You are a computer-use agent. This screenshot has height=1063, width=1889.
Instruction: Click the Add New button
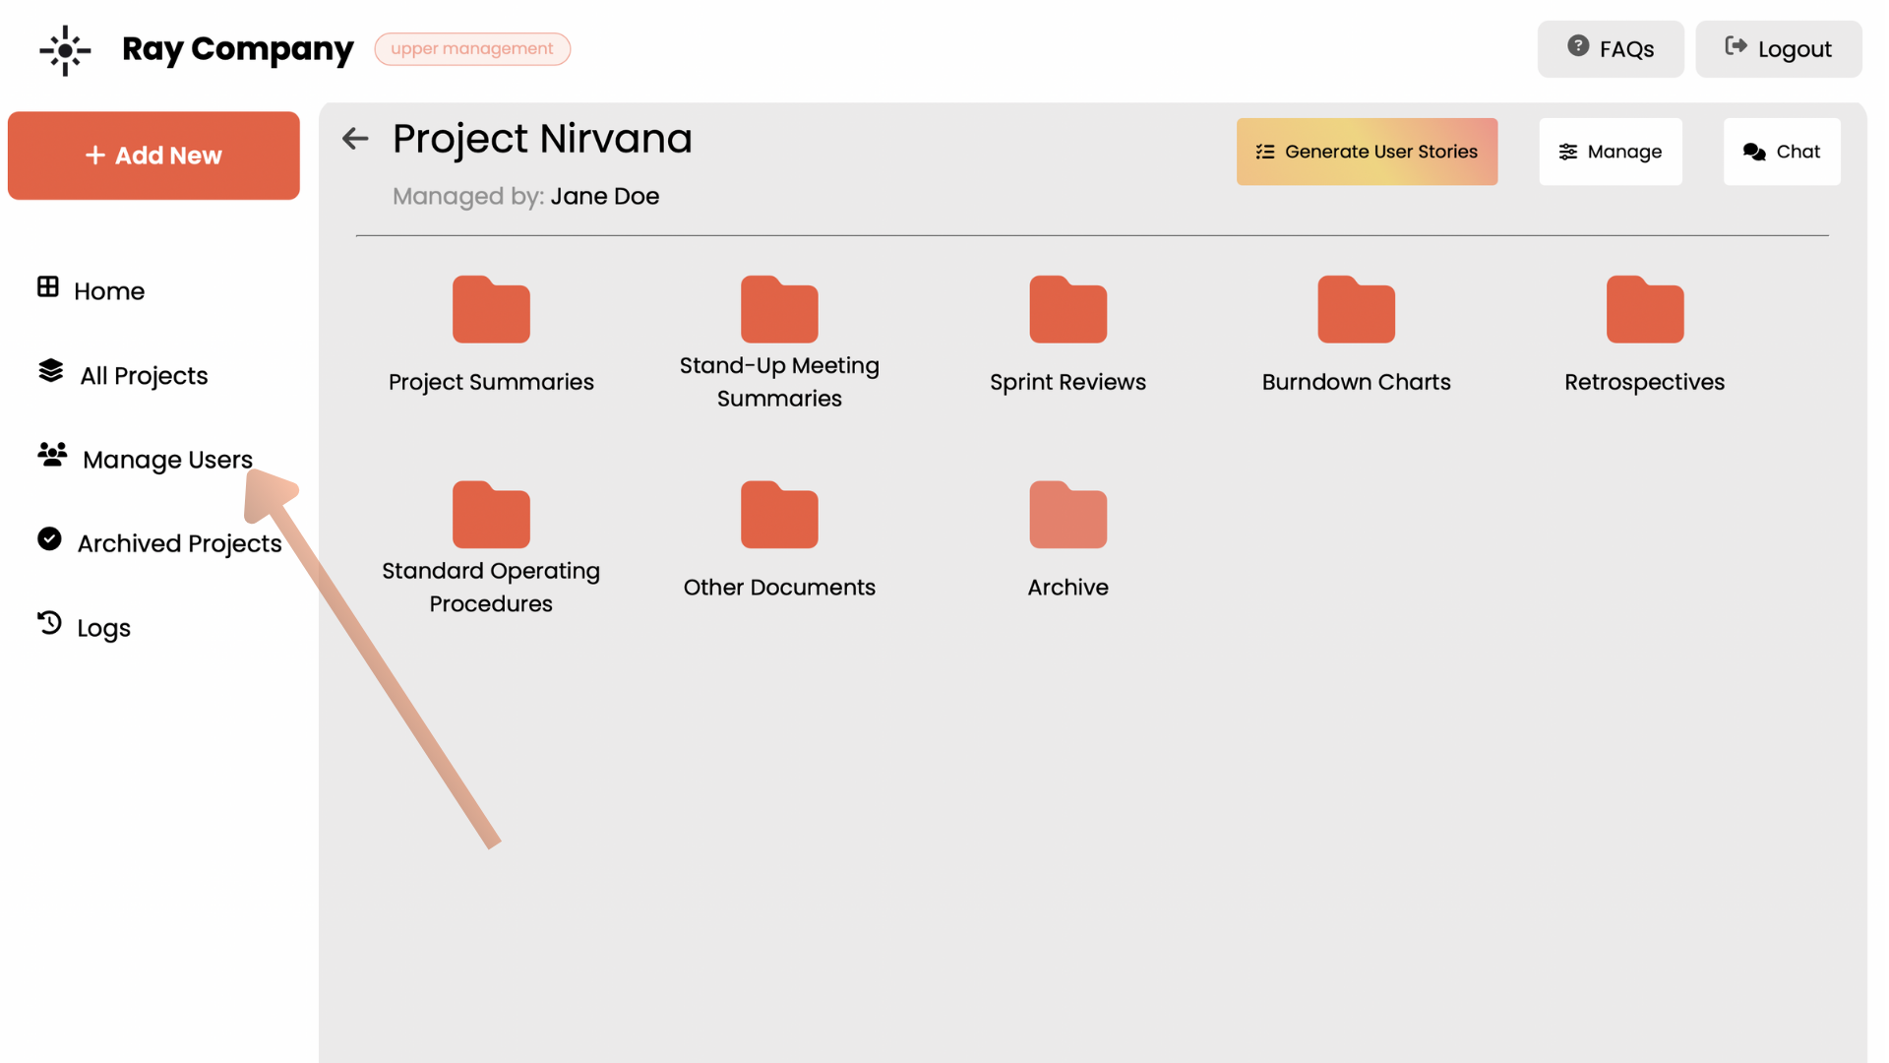tap(153, 156)
